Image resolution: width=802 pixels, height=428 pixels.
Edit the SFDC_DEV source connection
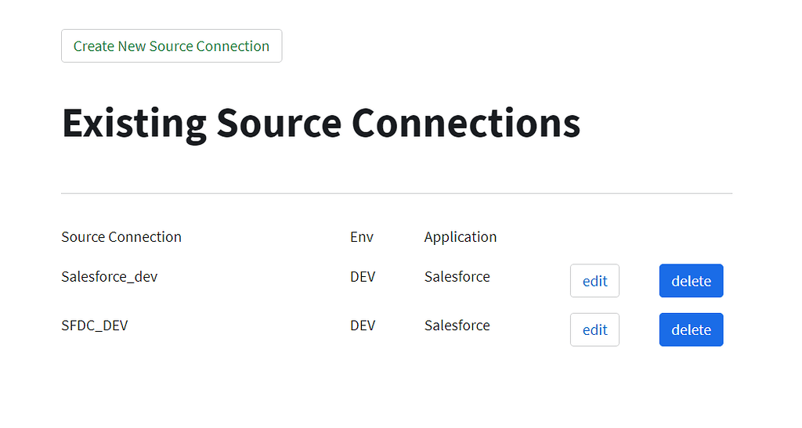[x=594, y=329]
